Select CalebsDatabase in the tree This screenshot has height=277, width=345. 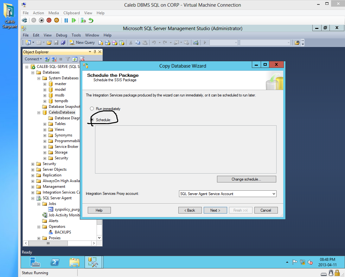pyautogui.click(x=62, y=112)
